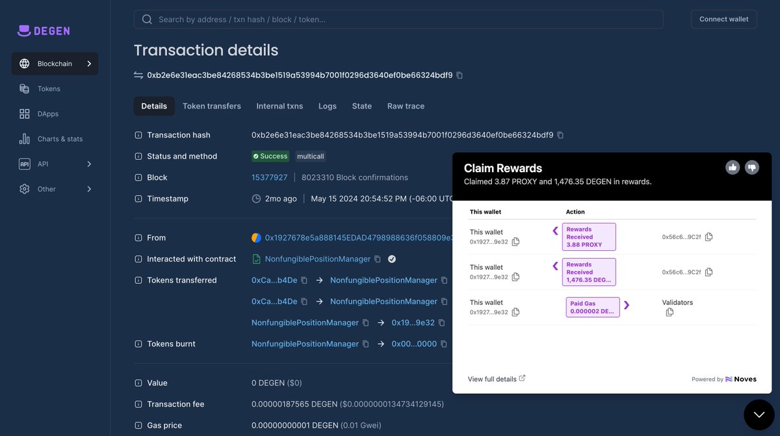Show info for Status and method

(138, 157)
